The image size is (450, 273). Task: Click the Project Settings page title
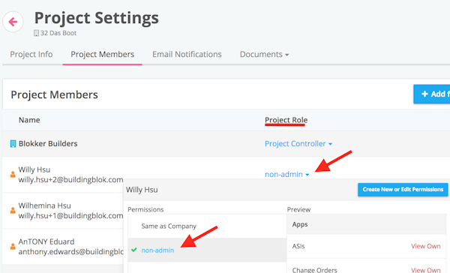pos(97,18)
